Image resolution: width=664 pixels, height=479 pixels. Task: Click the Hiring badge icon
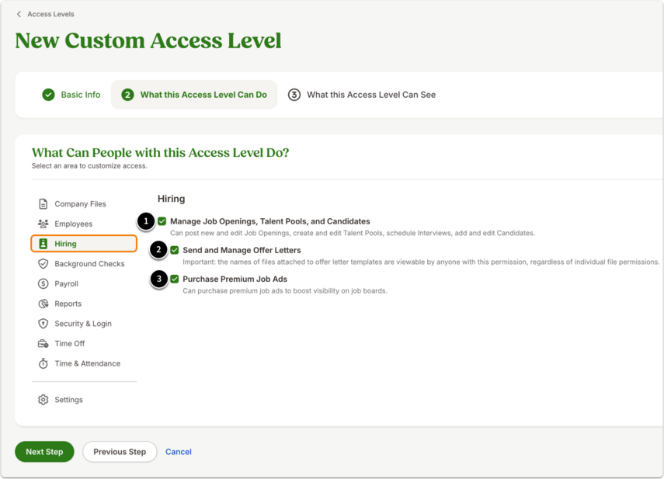click(43, 244)
